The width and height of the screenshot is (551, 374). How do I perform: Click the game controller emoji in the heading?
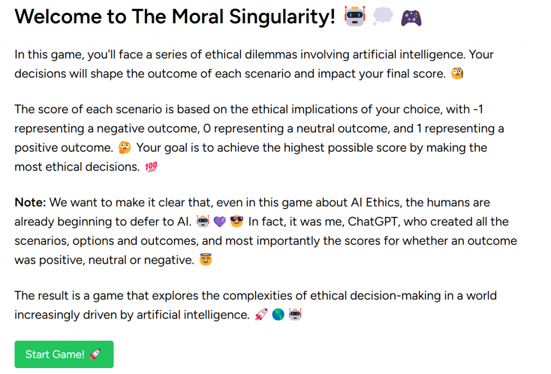tap(411, 18)
